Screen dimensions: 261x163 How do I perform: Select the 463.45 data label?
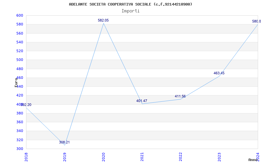(x=219, y=73)
